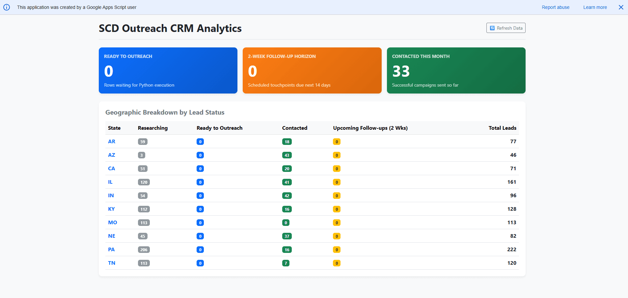Click the yellow follow-ups badge in IL row
The width and height of the screenshot is (628, 298).
click(x=337, y=182)
